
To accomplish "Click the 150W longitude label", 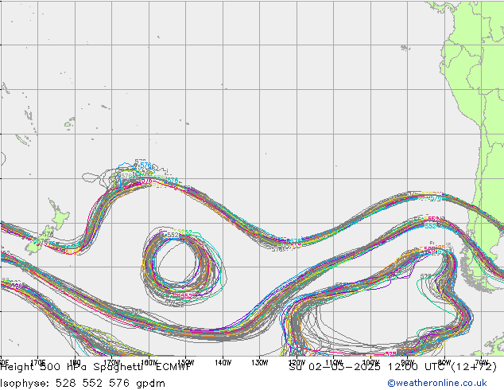I will click(x=184, y=362).
